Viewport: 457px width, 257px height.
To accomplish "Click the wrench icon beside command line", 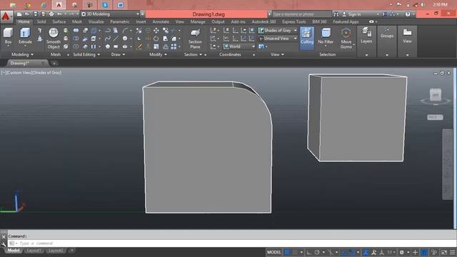I will pos(4,244).
